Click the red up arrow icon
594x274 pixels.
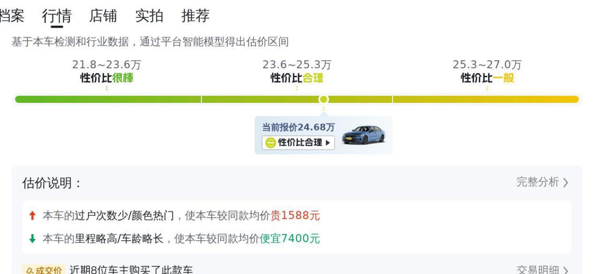[x=32, y=216]
